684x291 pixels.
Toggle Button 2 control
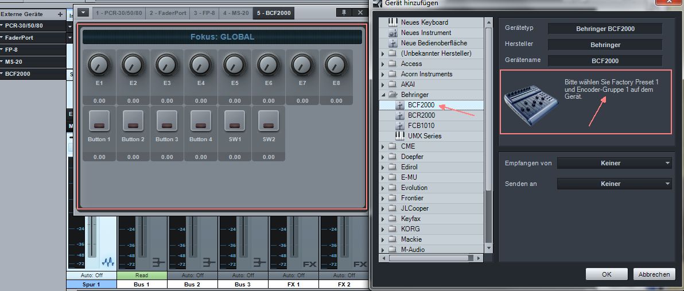click(133, 121)
